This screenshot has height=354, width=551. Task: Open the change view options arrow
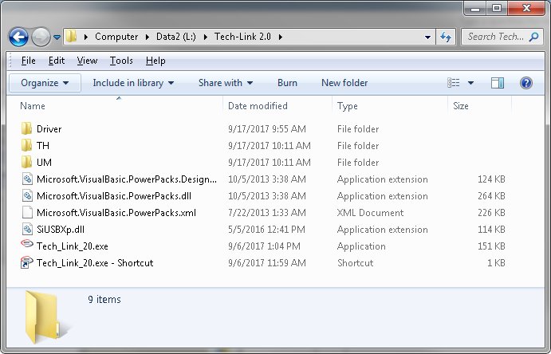click(x=470, y=83)
